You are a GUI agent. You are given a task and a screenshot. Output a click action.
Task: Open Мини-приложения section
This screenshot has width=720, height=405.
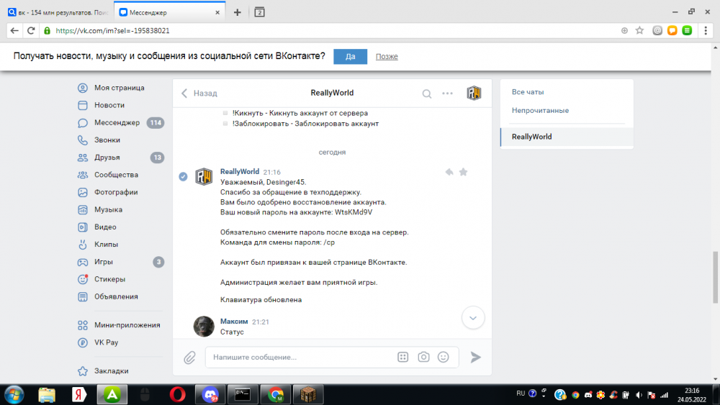tap(120, 325)
